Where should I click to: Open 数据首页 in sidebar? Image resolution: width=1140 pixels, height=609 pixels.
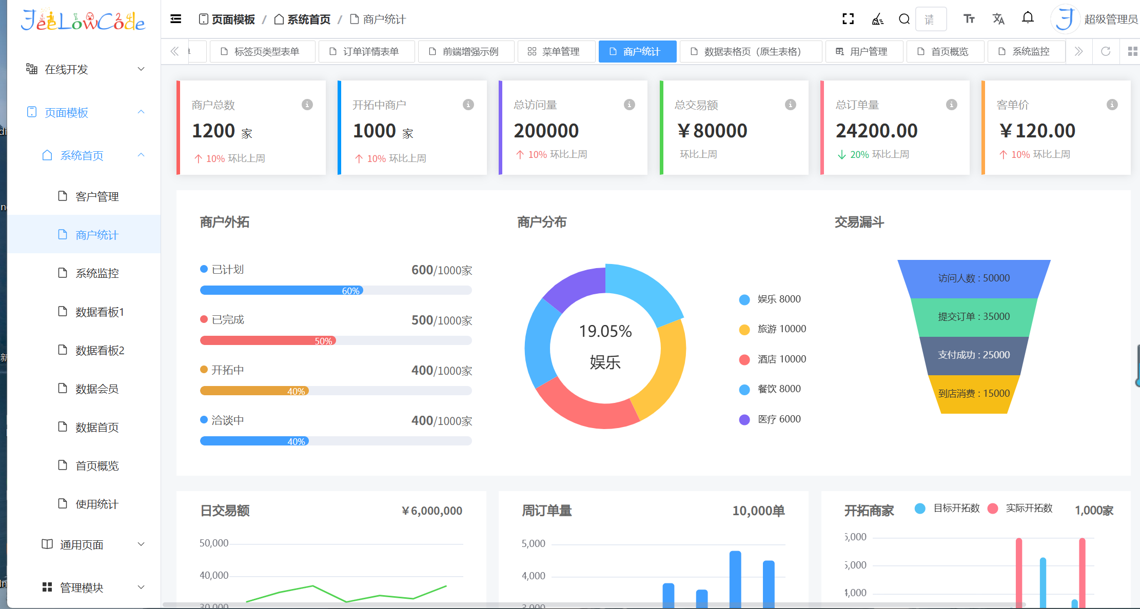click(x=85, y=427)
